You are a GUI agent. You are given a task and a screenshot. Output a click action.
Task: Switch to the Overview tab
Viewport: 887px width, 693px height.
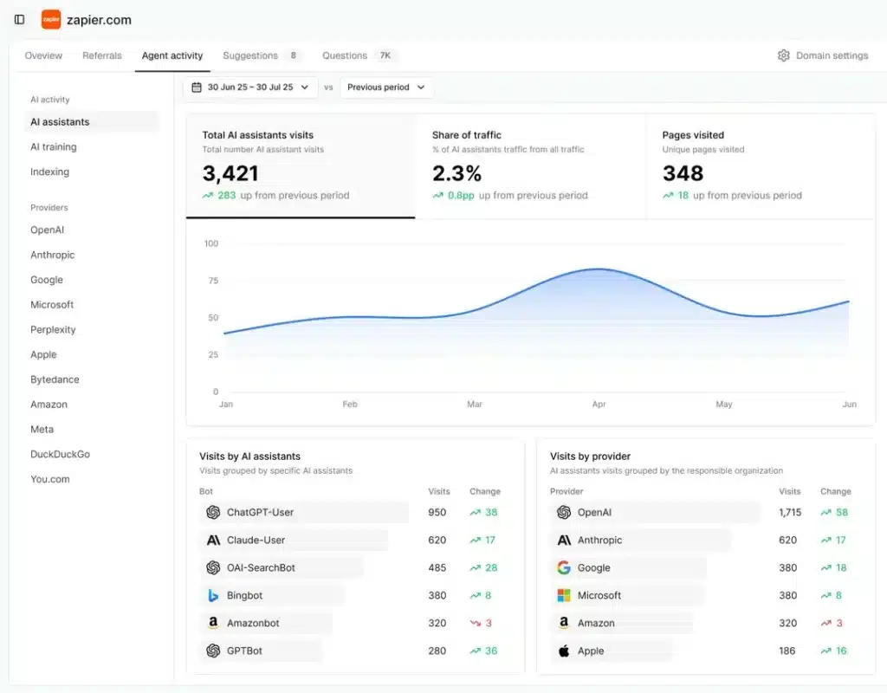click(42, 55)
